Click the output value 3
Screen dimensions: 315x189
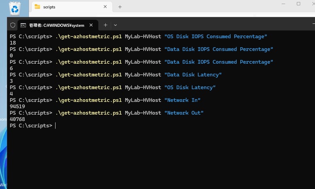pos(11,81)
